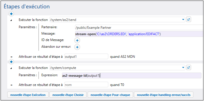The image size is (204, 101).
Task: Select the /system/as2/send function combo box
Action: tap(117, 20)
